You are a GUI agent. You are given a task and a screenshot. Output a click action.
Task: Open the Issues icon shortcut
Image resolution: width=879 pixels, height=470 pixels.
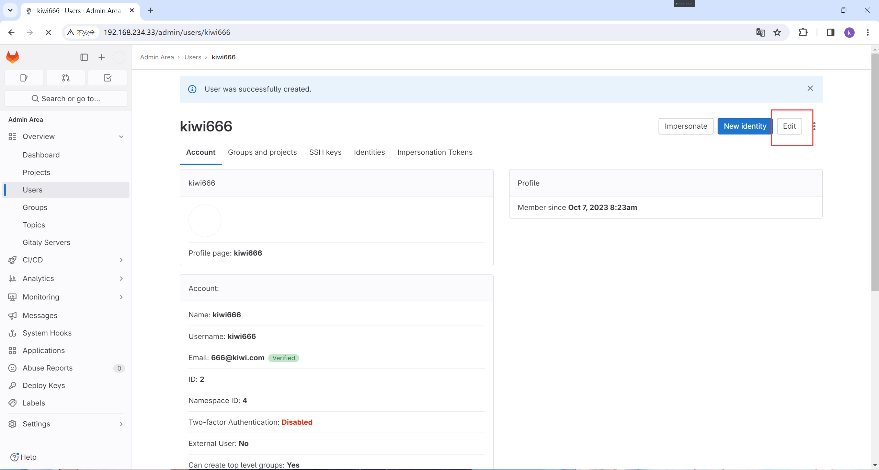point(24,78)
